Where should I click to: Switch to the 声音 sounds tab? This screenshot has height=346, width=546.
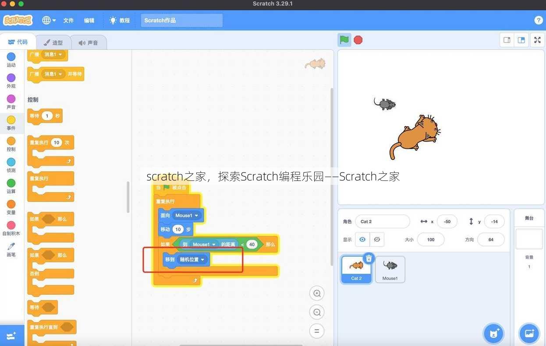click(x=88, y=42)
